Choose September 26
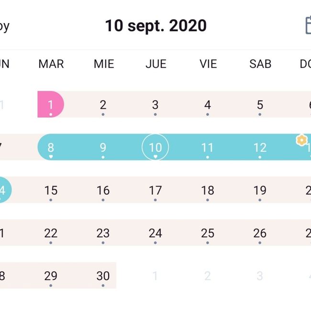The image size is (311, 311). tap(260, 233)
